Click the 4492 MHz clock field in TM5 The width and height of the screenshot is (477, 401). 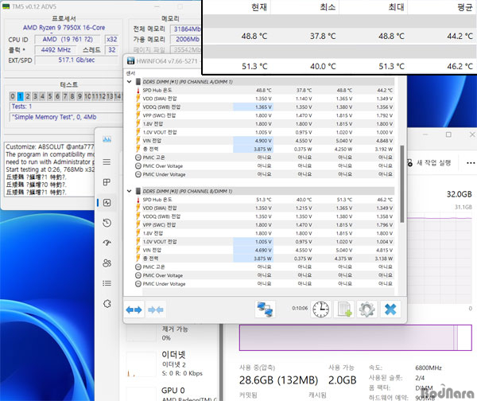pyautogui.click(x=56, y=49)
